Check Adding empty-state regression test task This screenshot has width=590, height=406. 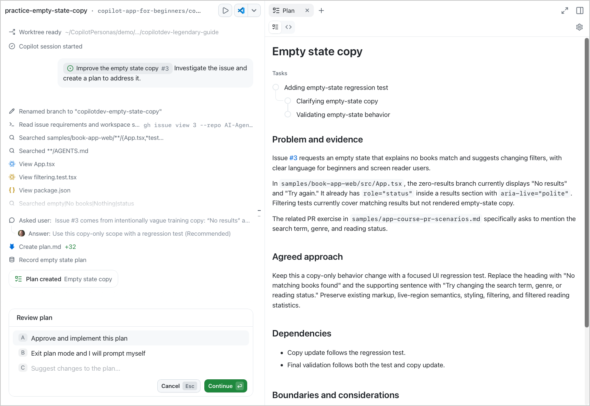[x=276, y=87]
